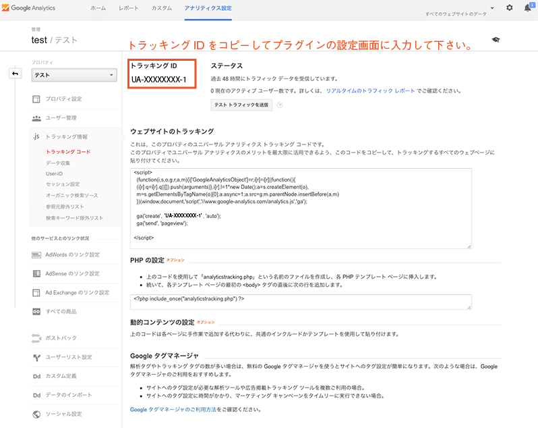Select the User-ID menu item

[x=54, y=173]
